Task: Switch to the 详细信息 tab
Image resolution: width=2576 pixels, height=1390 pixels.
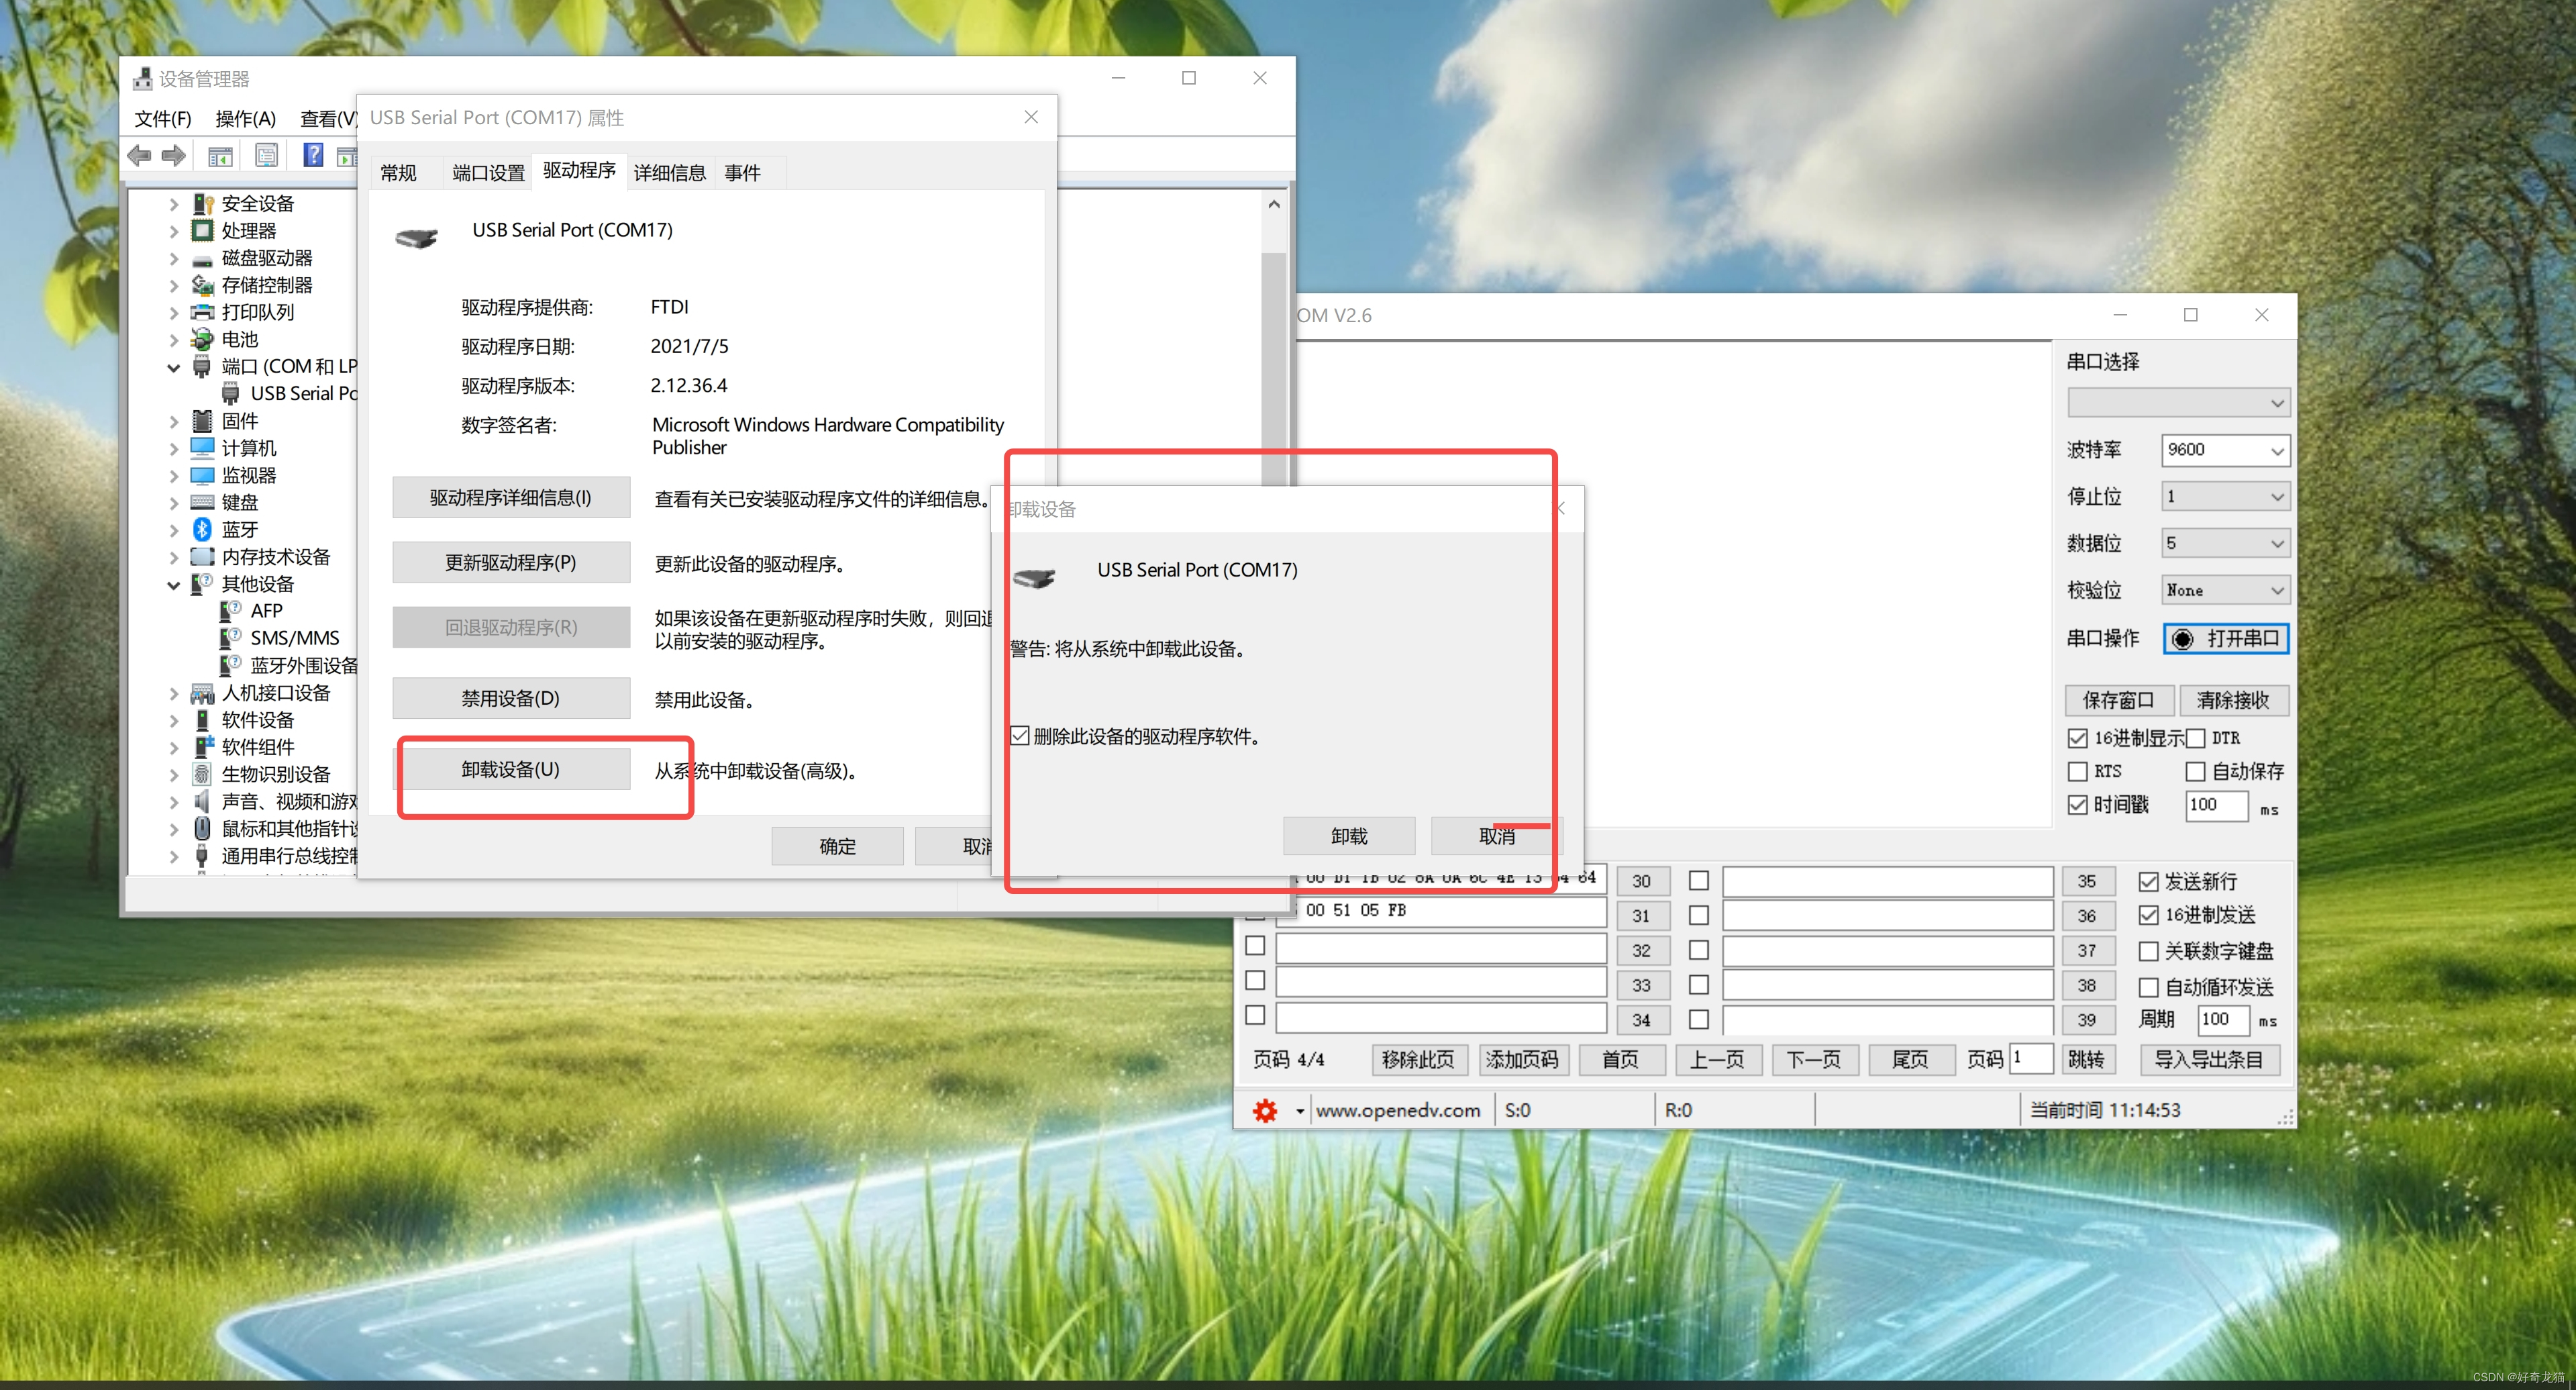Action: pyautogui.click(x=669, y=173)
